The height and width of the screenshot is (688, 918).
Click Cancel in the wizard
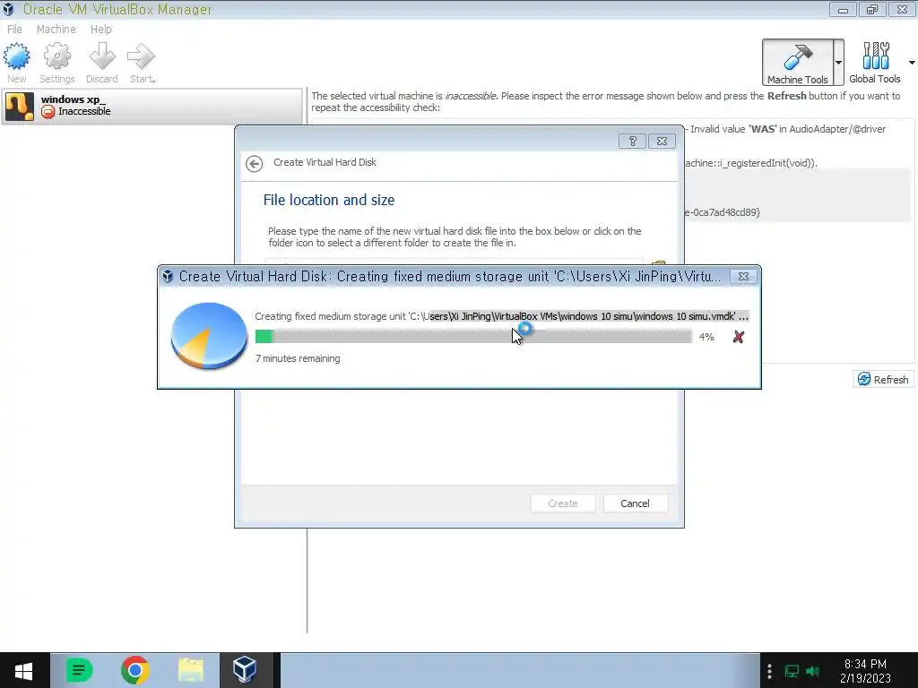636,503
